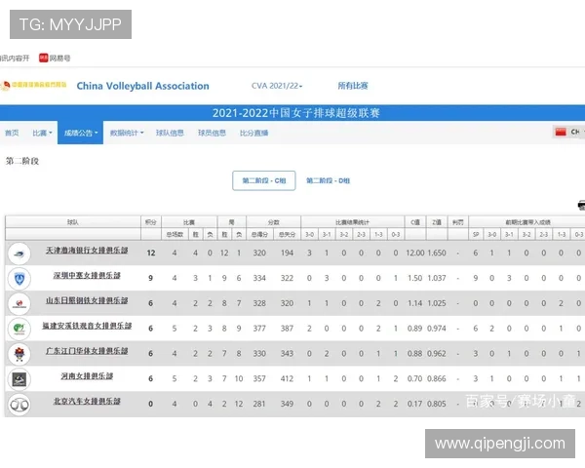Viewport: 585px width, 468px height.
Task: Click the Shandong Rizhao Steel team logo
Action: 19,303
